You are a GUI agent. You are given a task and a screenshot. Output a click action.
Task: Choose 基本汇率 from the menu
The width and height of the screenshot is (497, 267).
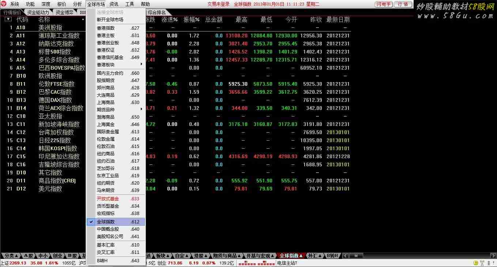pyautogui.click(x=116, y=245)
